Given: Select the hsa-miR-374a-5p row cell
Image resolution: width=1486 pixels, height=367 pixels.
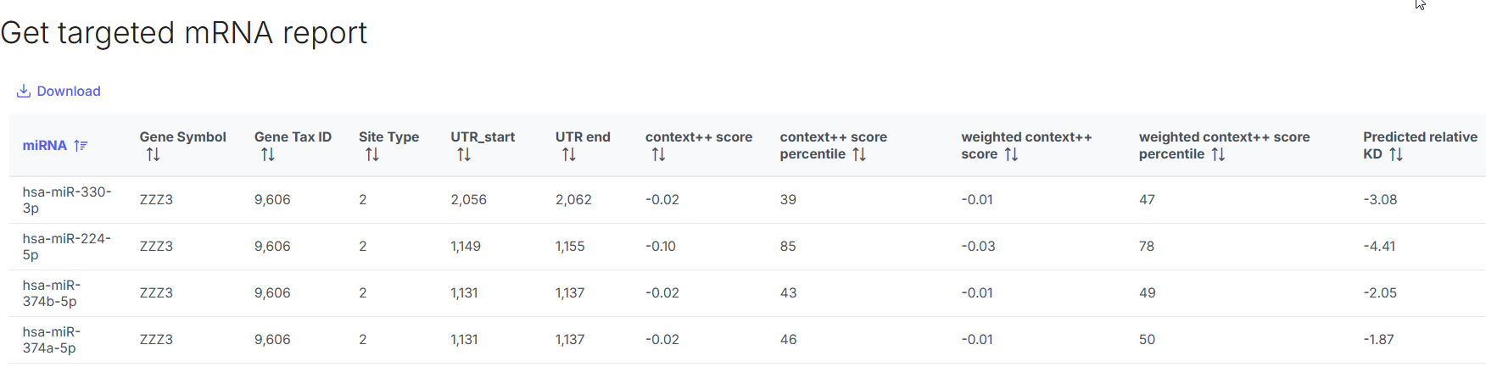Looking at the screenshot, I should tap(51, 340).
